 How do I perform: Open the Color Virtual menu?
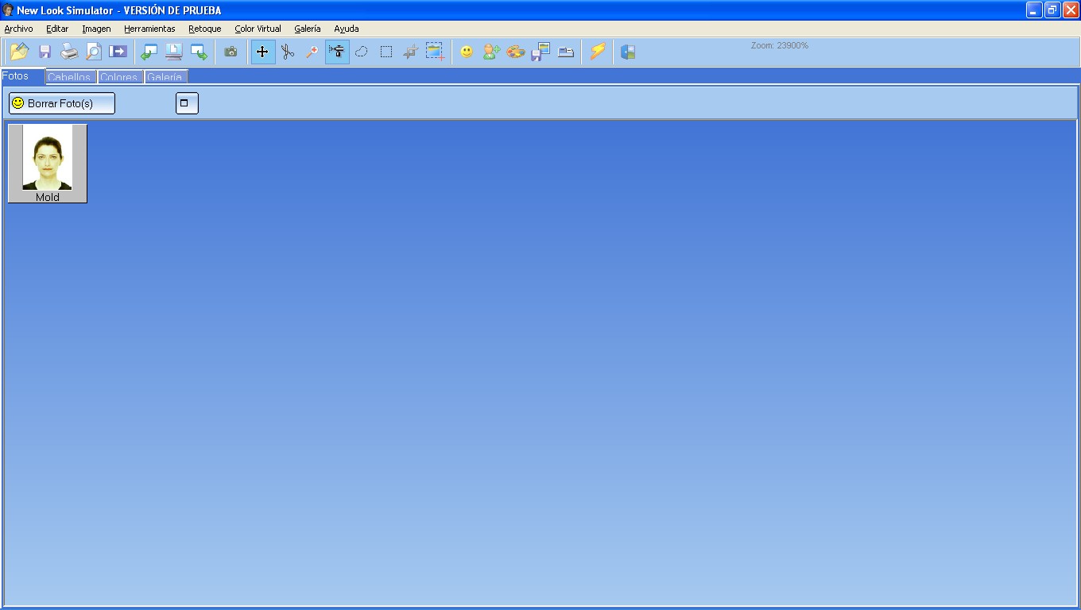(x=258, y=29)
